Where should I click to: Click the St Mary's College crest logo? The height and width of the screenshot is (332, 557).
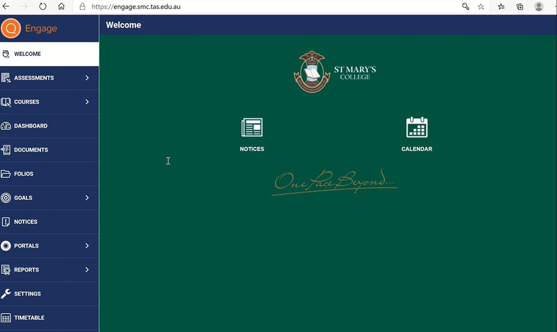[x=312, y=72]
